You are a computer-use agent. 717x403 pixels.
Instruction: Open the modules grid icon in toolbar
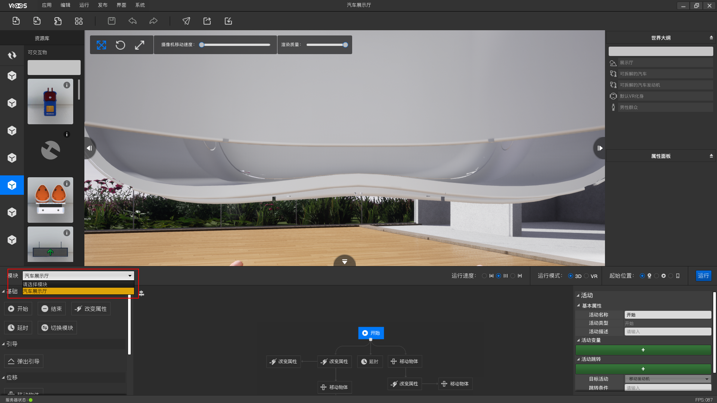click(79, 21)
